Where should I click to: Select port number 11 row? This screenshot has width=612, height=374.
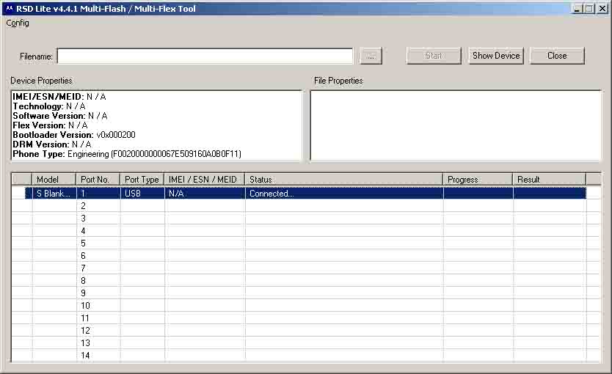coord(306,318)
